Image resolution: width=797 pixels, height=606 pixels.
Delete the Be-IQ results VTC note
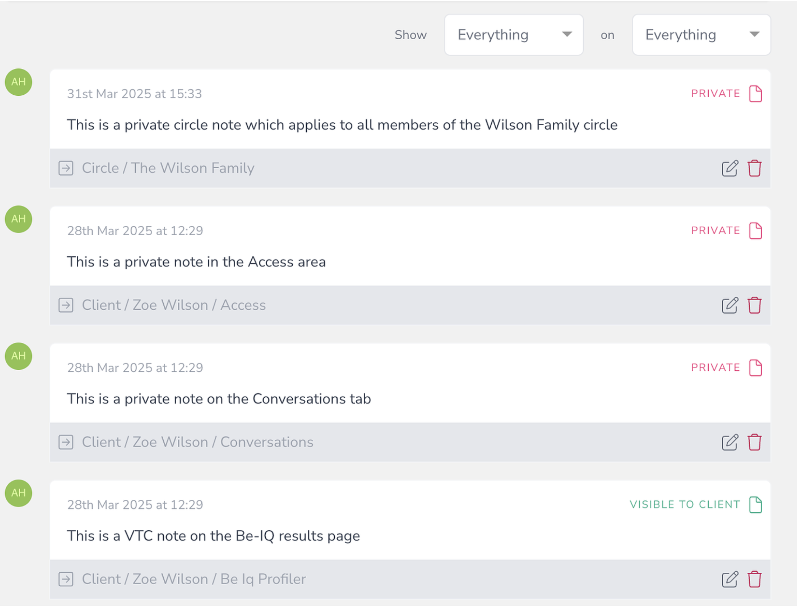click(x=754, y=579)
